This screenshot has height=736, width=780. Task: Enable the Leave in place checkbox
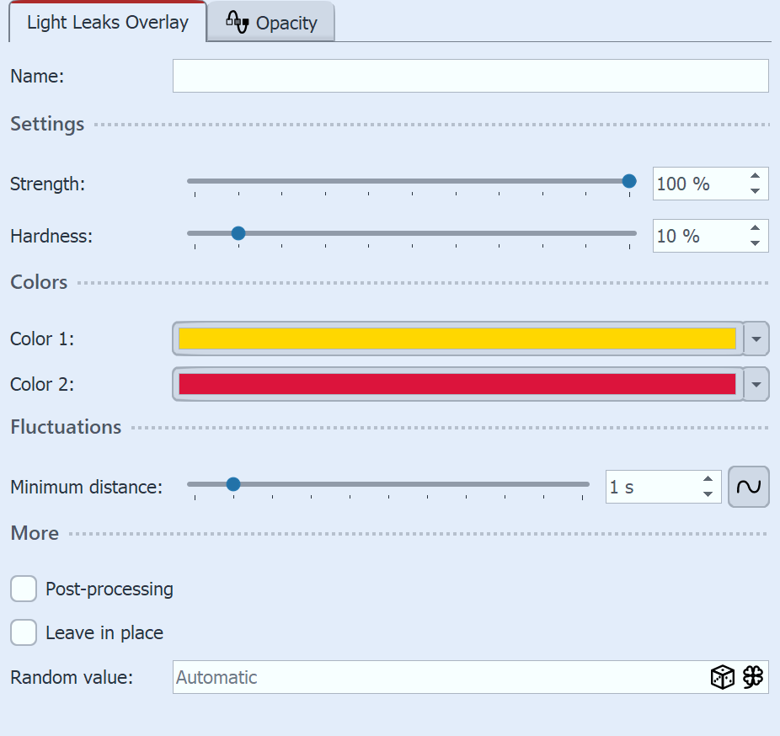tap(24, 632)
